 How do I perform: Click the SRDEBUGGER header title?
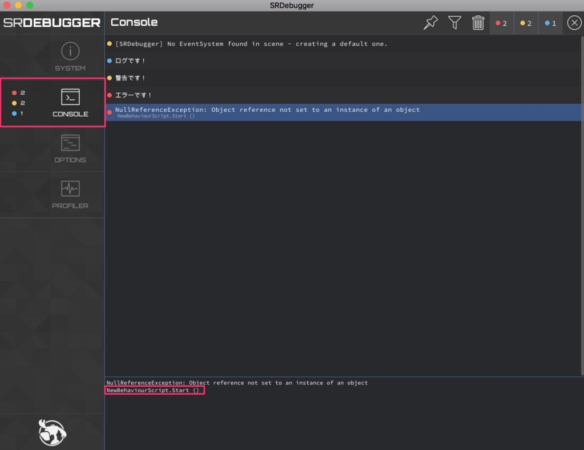coord(52,23)
